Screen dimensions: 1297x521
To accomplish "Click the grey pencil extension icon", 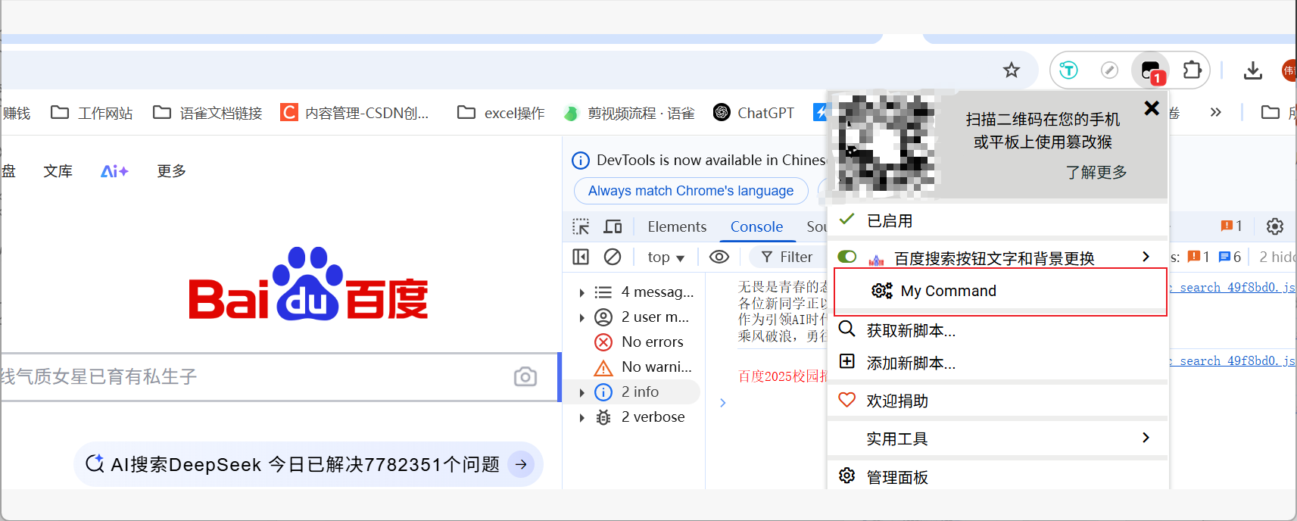I will 1109,70.
